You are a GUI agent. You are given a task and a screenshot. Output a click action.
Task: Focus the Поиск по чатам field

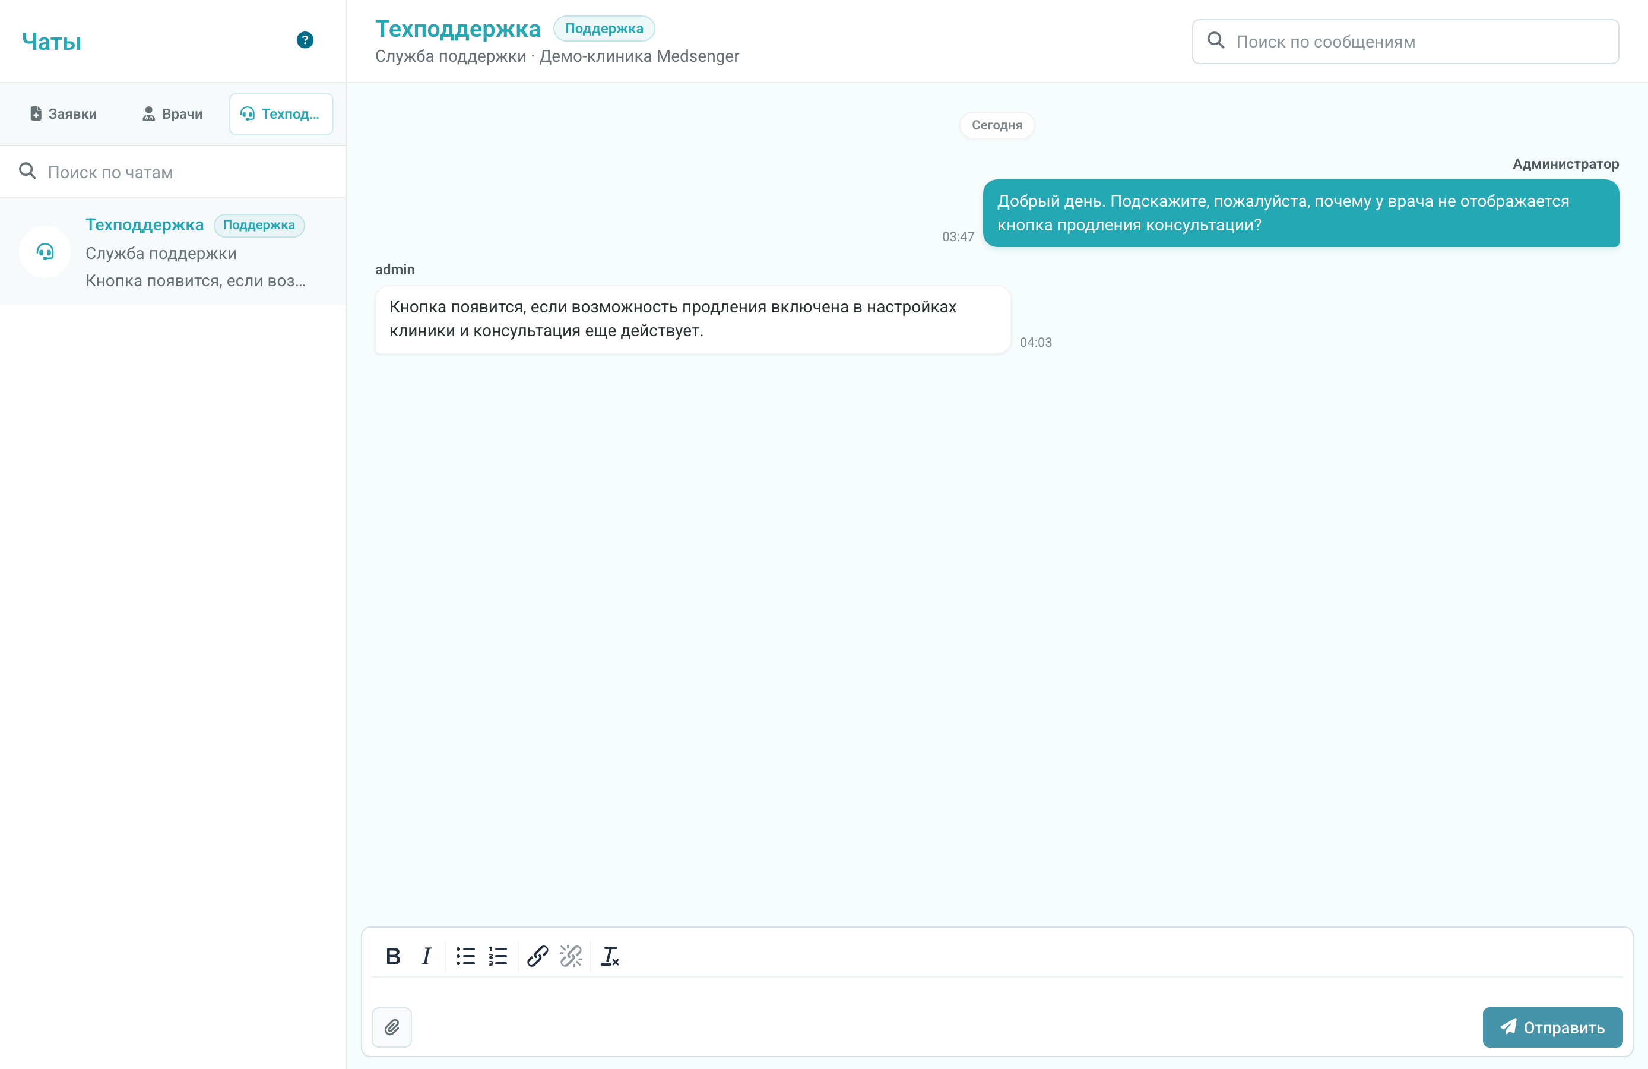click(173, 172)
